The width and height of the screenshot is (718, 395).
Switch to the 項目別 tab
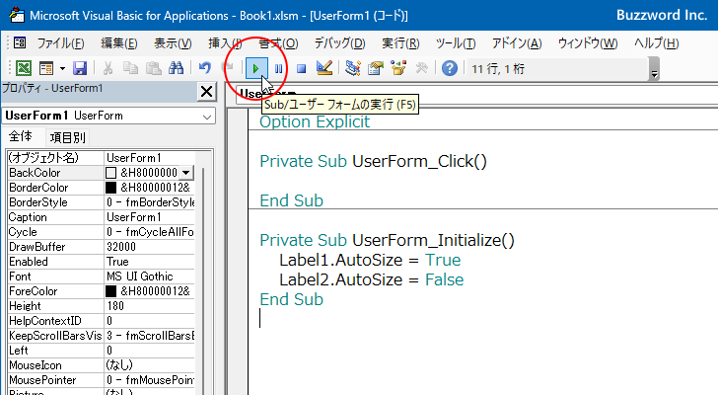(67, 137)
